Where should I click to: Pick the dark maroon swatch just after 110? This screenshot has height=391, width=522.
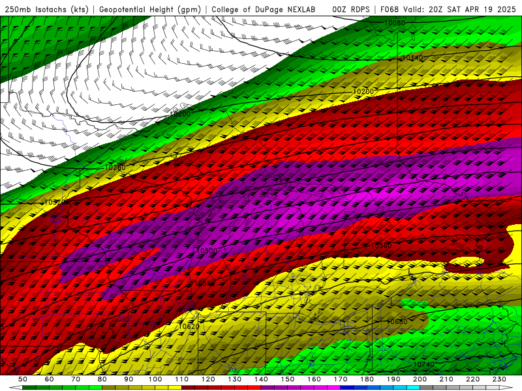188,387
